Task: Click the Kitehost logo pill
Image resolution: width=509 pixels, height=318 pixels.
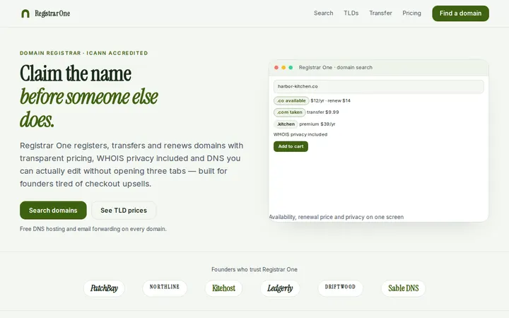Action: pyautogui.click(x=223, y=288)
